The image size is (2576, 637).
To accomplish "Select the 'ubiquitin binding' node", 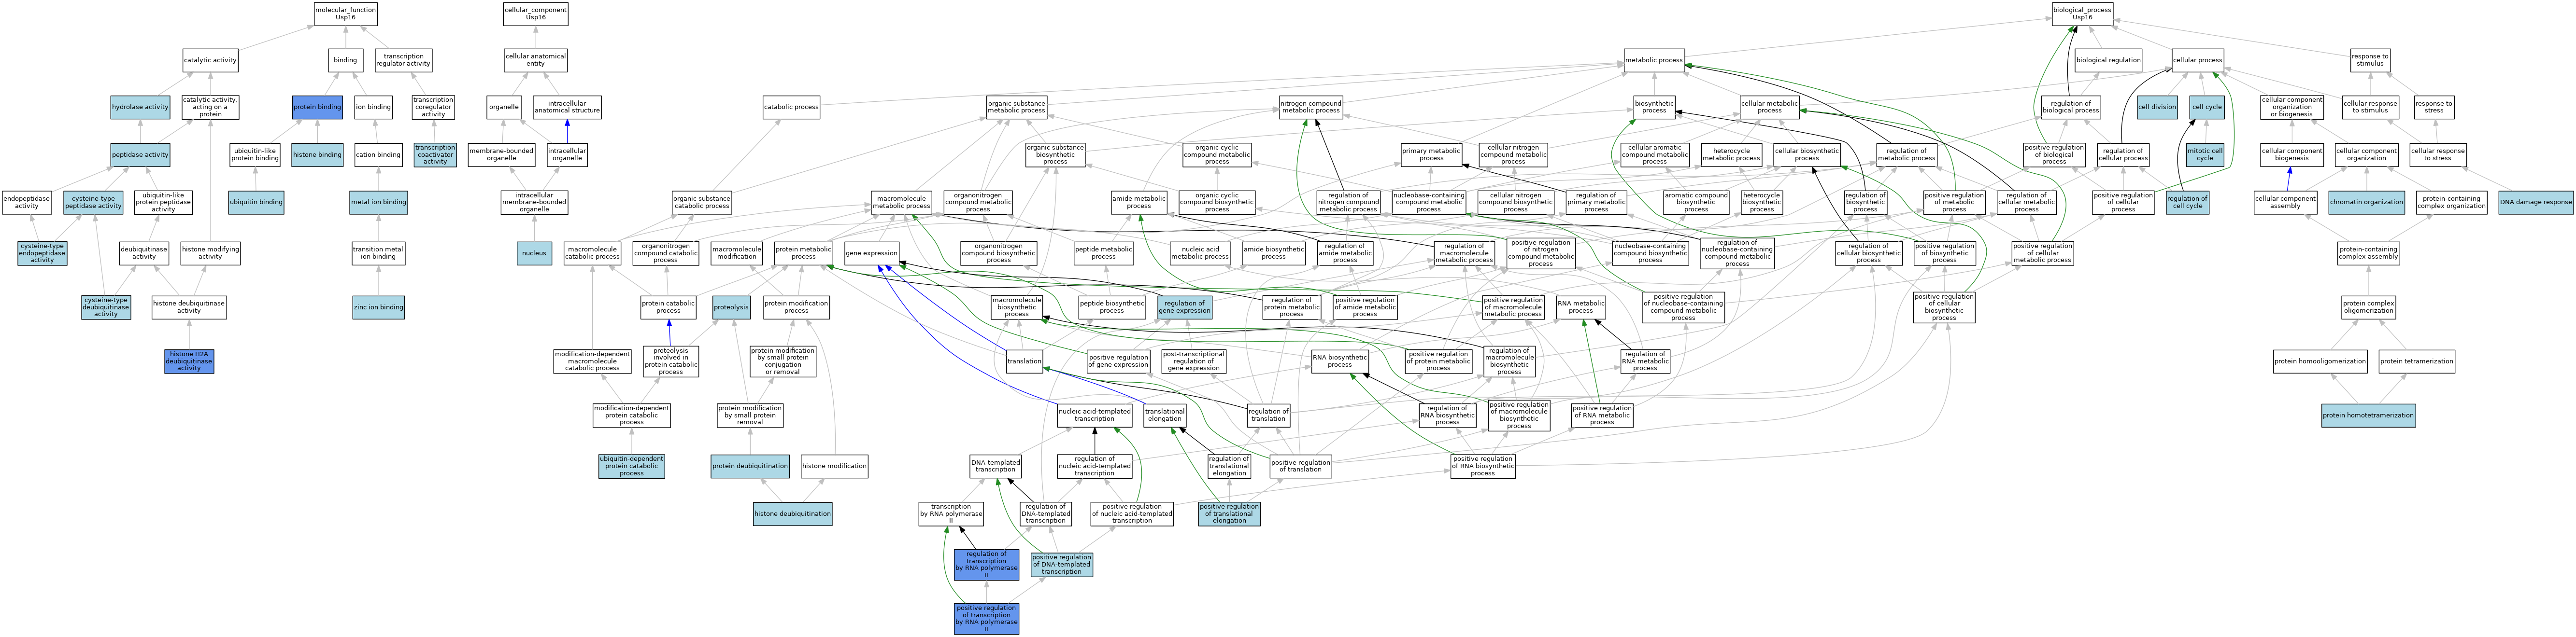I will pyautogui.click(x=256, y=202).
